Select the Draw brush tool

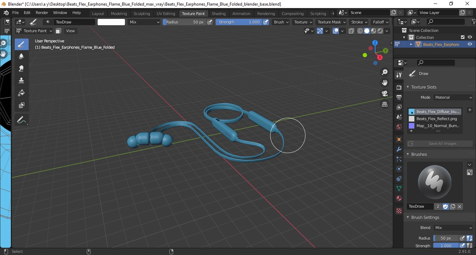coord(21,44)
